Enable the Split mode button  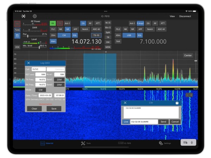(x=108, y=32)
